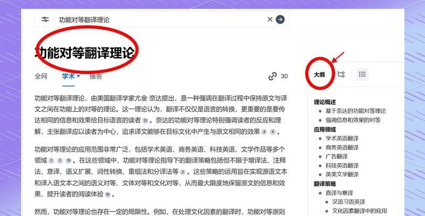This screenshot has width=425, height=216.
Task: Toggle the list view icon
Action: click(362, 74)
